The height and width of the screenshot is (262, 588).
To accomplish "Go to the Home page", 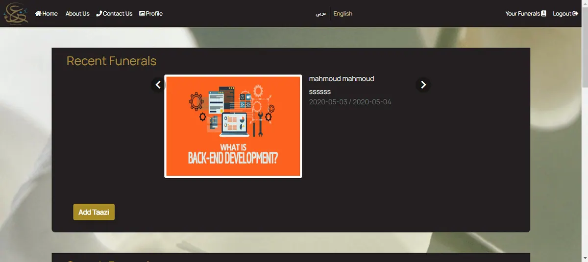I will [47, 14].
